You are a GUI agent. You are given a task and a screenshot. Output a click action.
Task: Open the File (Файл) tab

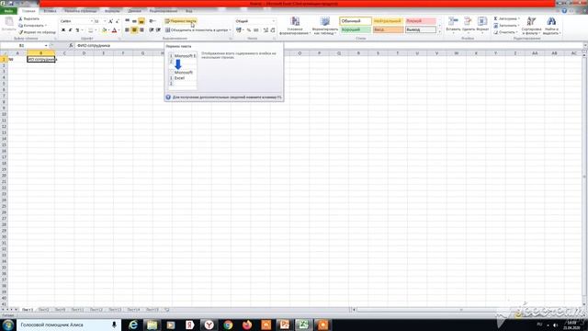click(x=8, y=11)
